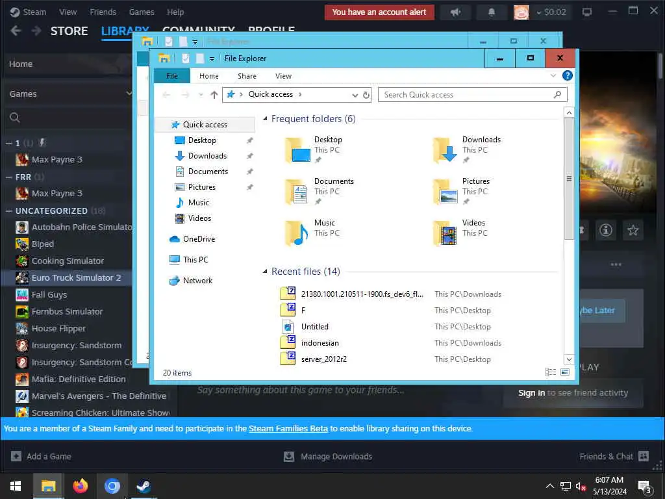Open the Friends menu in Steam

click(x=103, y=12)
